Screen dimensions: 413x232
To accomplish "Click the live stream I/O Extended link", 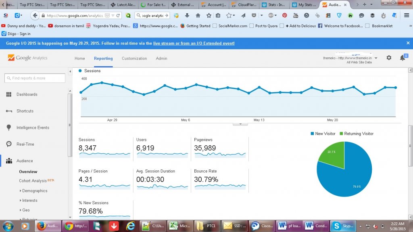I will click(x=194, y=43).
